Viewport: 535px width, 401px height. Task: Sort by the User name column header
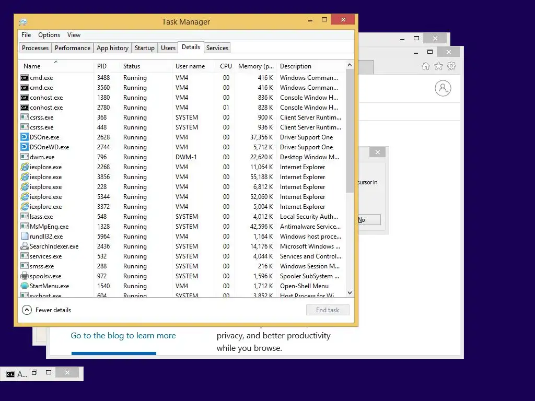(193, 66)
